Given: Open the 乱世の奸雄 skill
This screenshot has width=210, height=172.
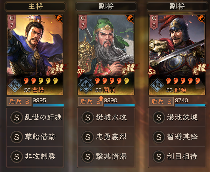Looking at the screenshot, I should (35, 117).
